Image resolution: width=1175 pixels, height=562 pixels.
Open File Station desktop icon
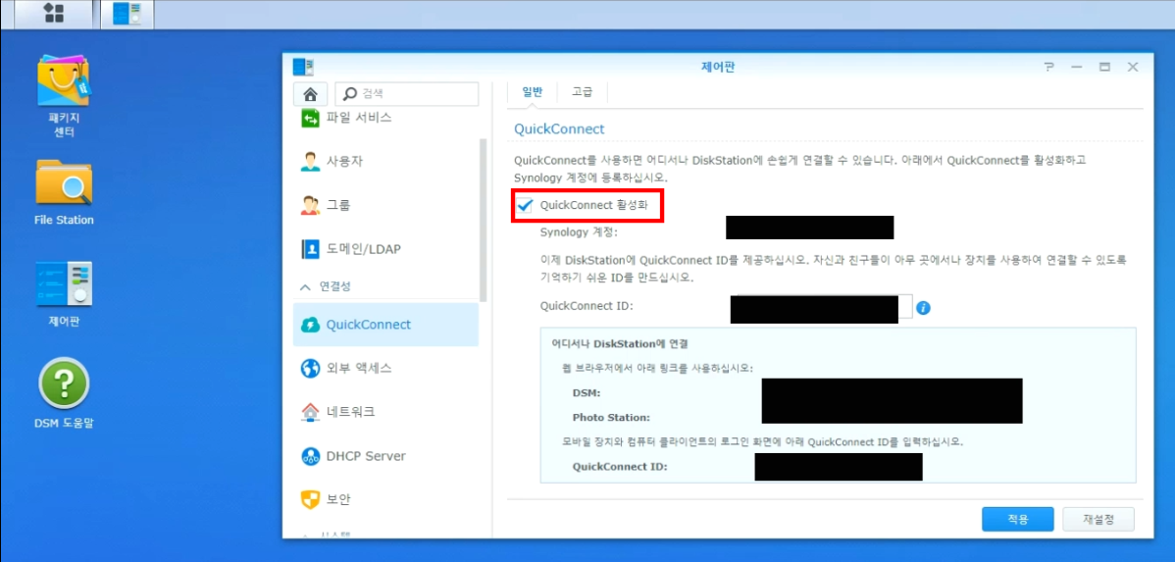(64, 192)
